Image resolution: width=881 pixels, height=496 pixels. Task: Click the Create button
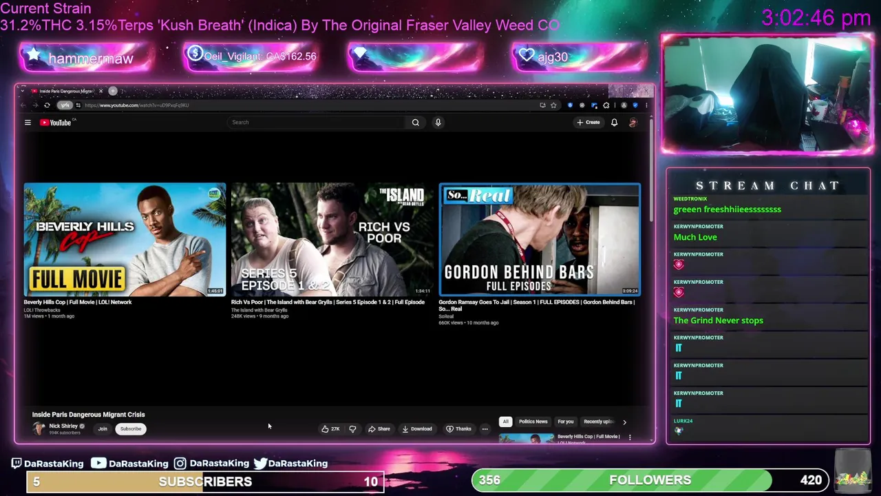tap(588, 123)
